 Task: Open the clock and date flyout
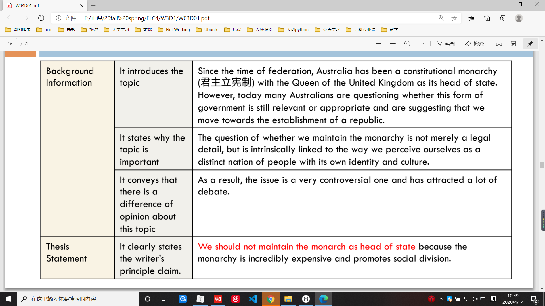point(513,299)
